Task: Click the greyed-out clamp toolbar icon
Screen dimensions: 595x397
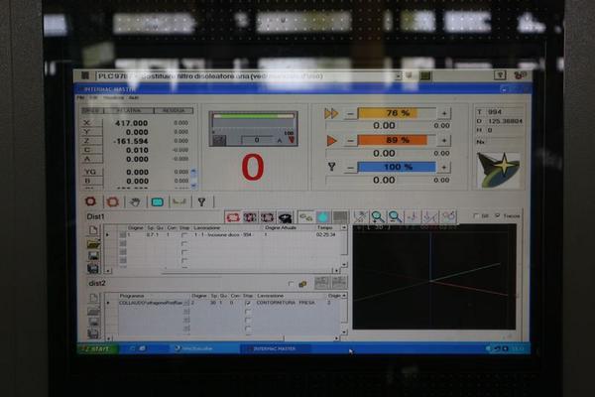Action: click(179, 201)
